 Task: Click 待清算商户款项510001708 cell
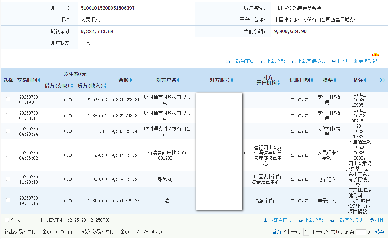[x=168, y=155]
